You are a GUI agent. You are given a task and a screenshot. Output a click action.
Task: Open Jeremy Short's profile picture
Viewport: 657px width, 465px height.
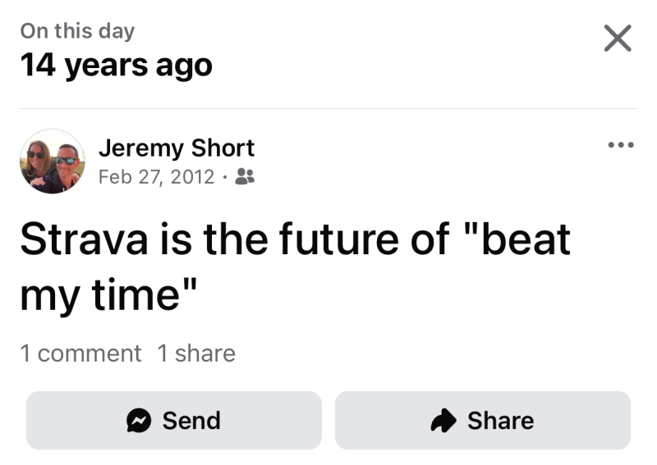(x=53, y=161)
